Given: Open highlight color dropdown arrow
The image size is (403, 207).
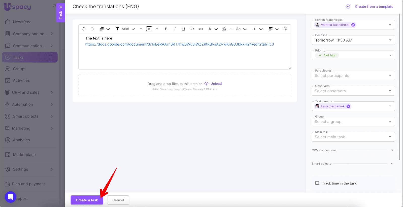Looking at the screenshot, I should pos(230,29).
